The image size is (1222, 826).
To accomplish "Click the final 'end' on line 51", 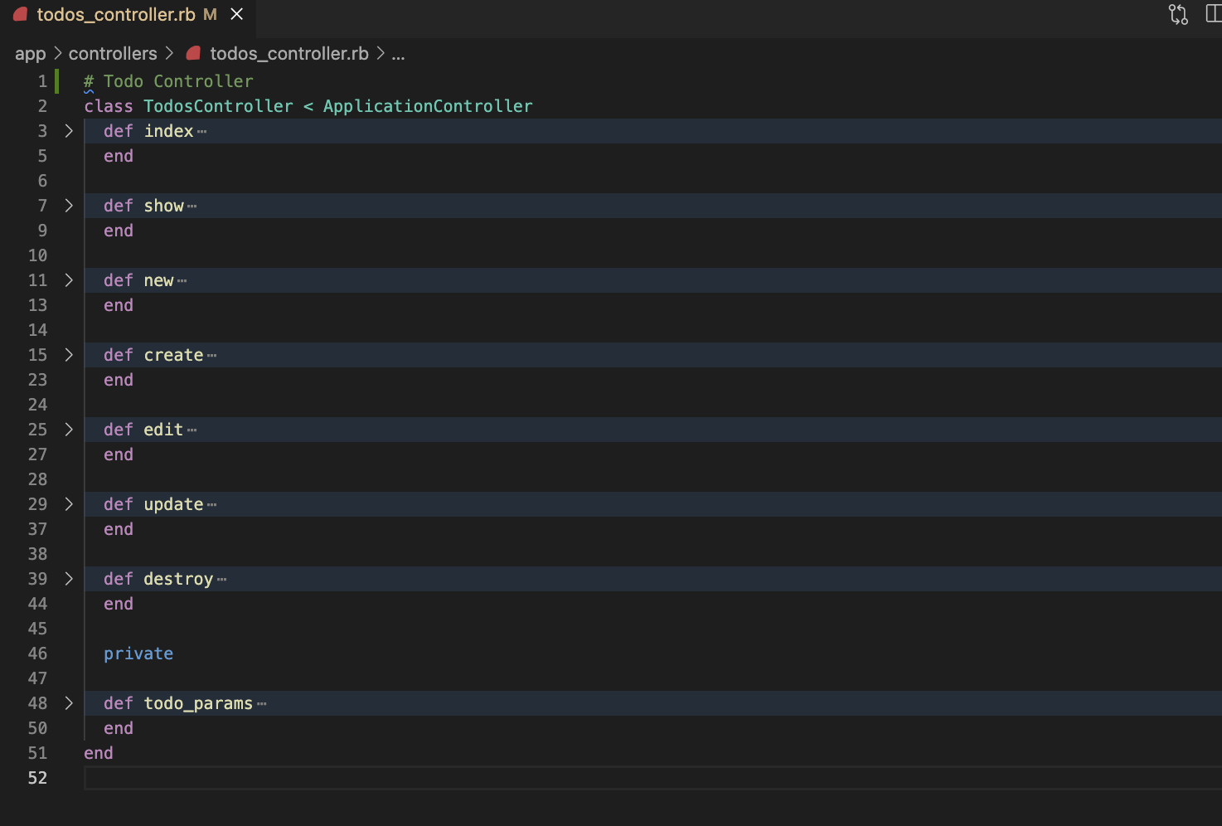I will (99, 753).
